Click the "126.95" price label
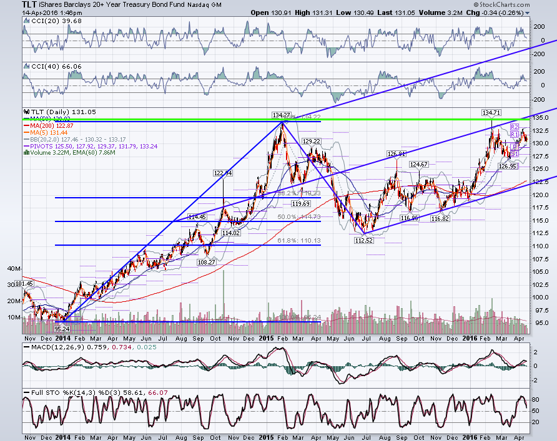This screenshot has width=557, height=441. tap(508, 166)
